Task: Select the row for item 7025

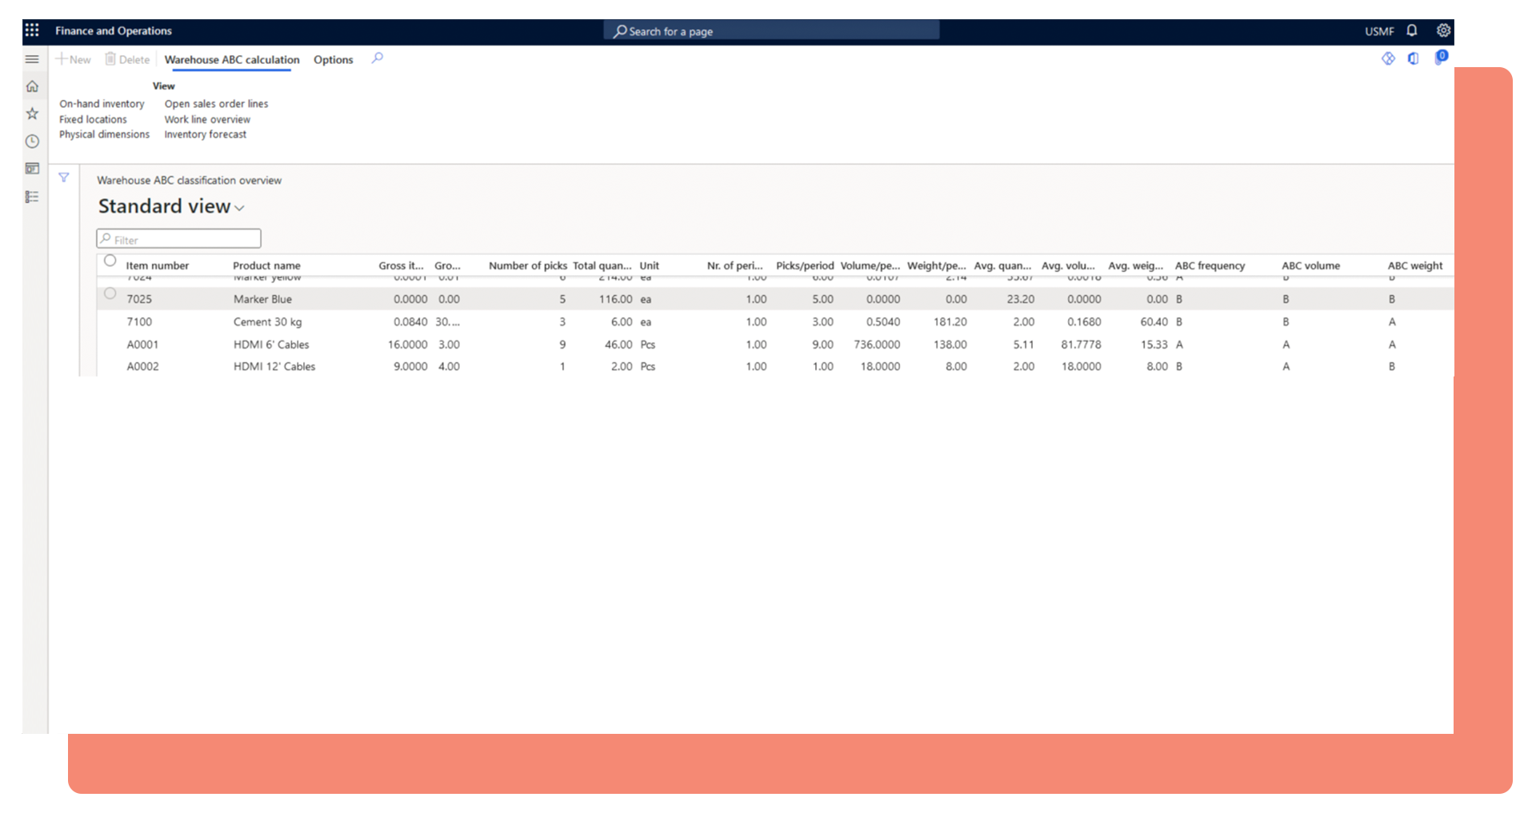Action: point(110,294)
